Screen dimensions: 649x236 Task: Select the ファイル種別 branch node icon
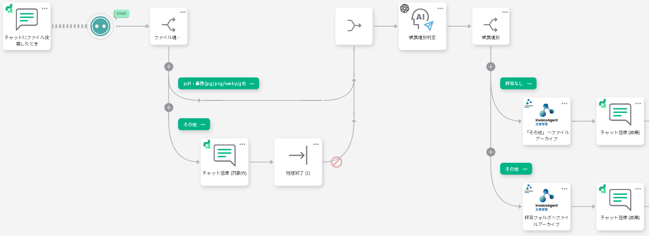point(169,24)
